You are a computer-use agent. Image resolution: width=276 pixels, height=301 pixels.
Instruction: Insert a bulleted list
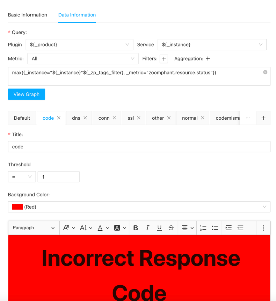[215, 228]
